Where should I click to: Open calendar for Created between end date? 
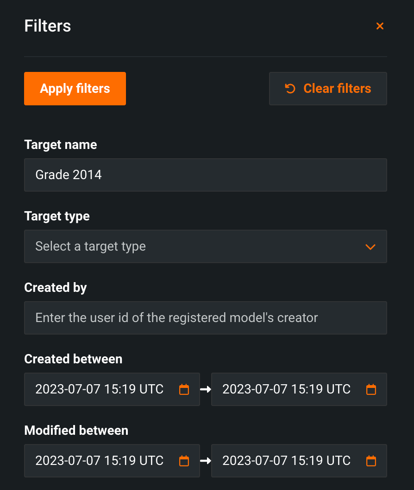coord(371,389)
